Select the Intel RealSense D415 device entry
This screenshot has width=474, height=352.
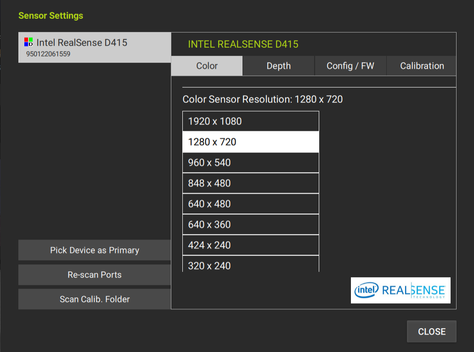click(95, 47)
